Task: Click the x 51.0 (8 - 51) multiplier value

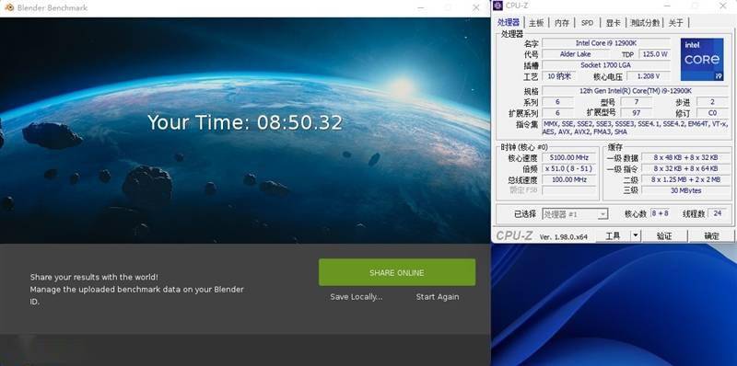Action: click(x=569, y=168)
